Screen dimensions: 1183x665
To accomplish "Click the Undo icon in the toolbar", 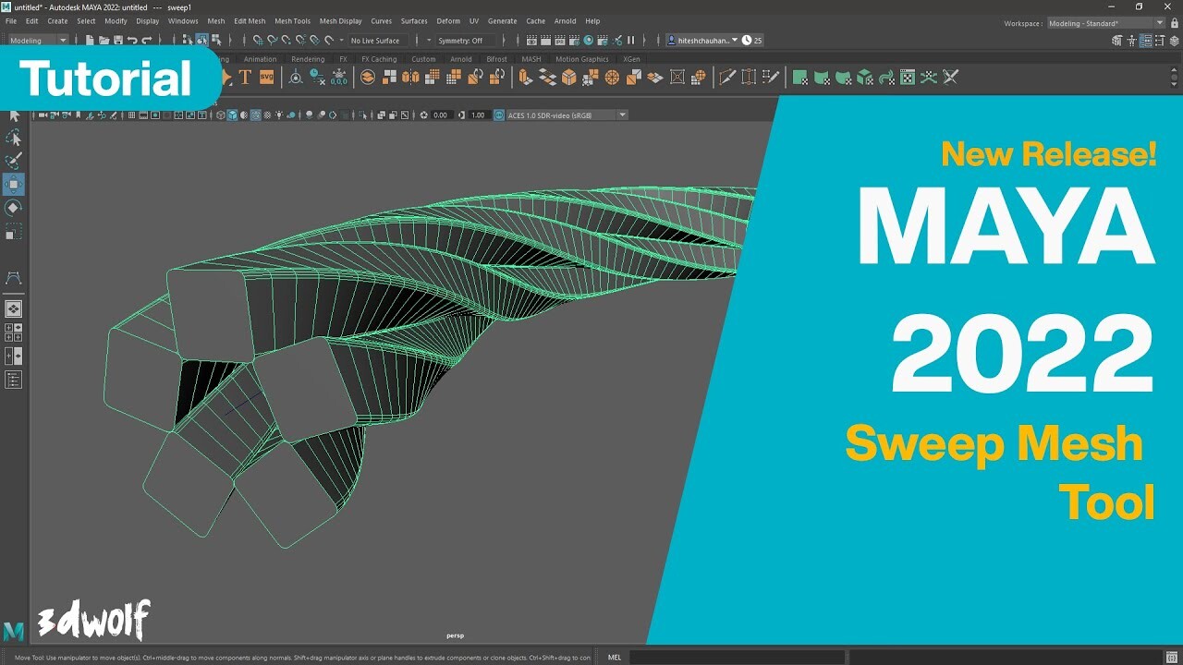I will tap(131, 40).
